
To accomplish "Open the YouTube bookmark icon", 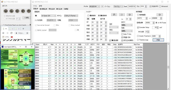I will pos(12,37).
